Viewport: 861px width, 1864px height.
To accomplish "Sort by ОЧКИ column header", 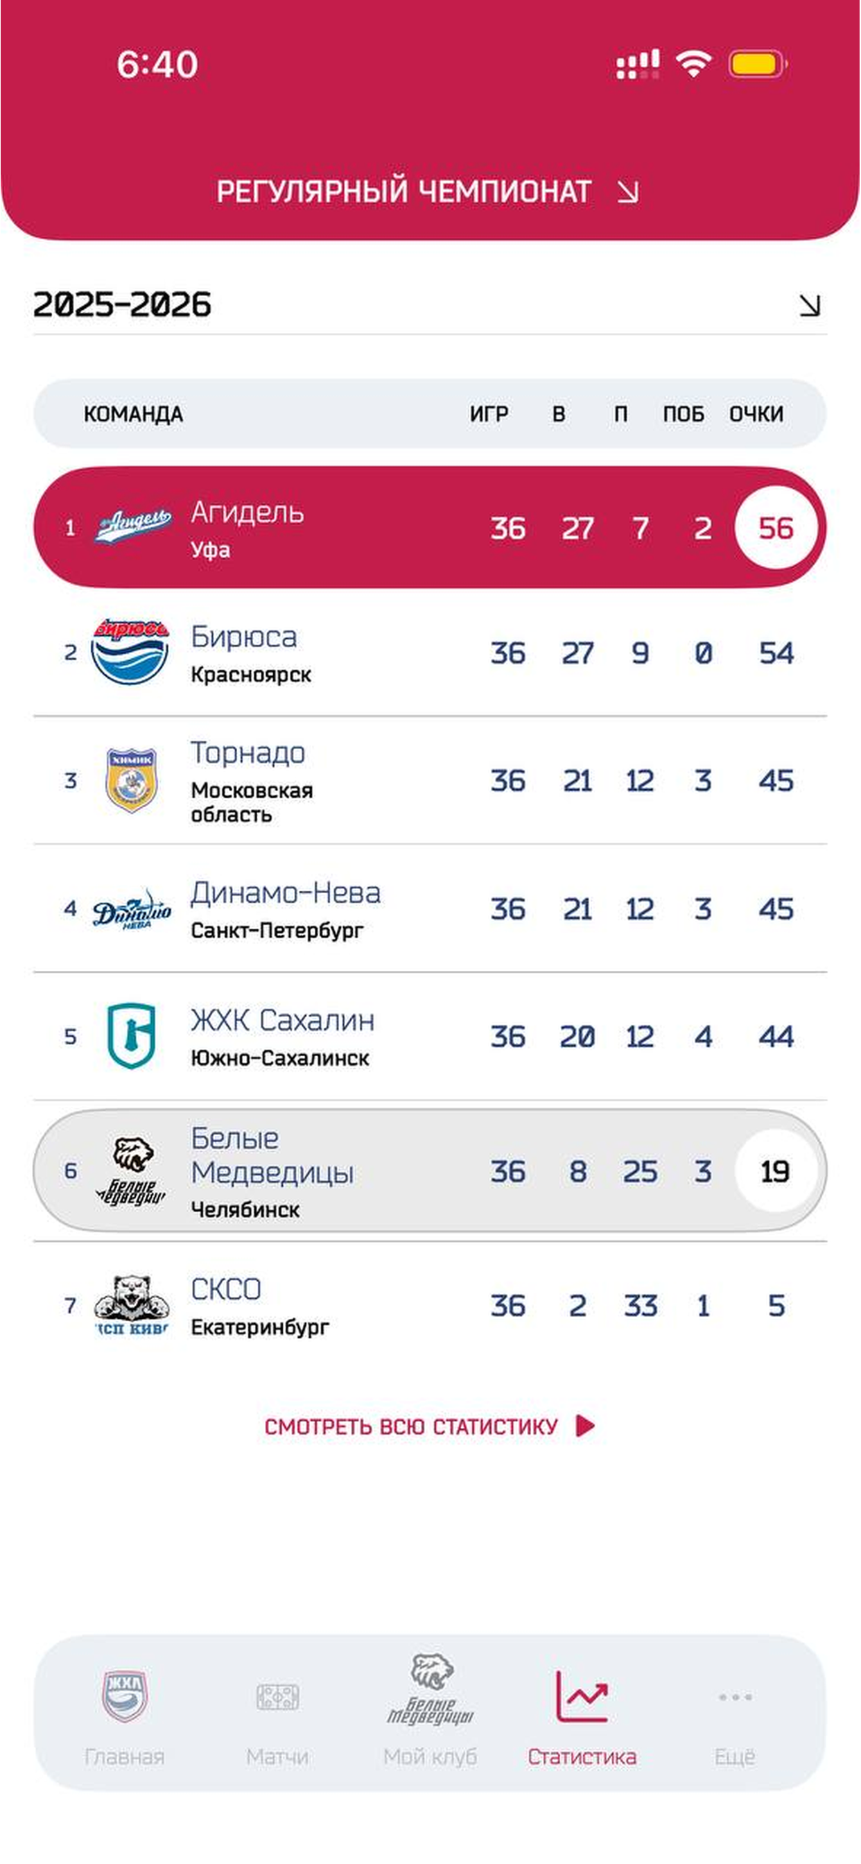I will (x=756, y=414).
